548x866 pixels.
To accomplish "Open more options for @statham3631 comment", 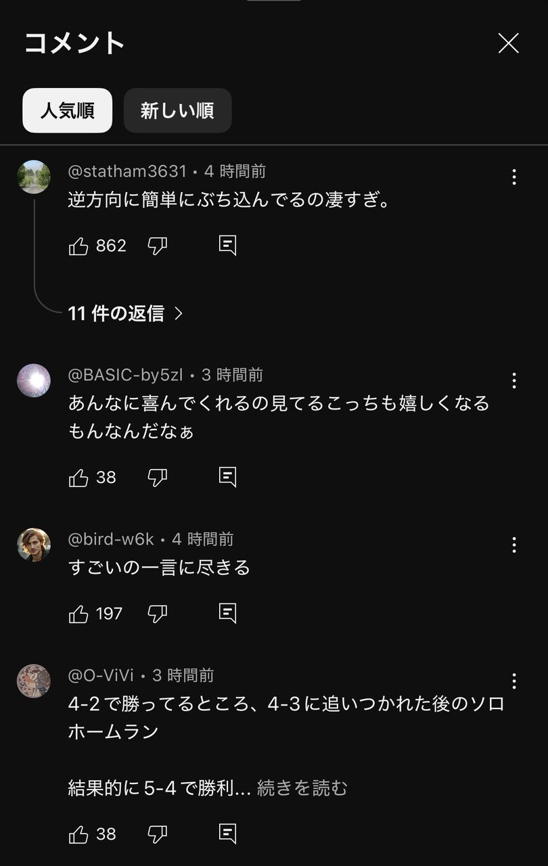I will (x=514, y=177).
